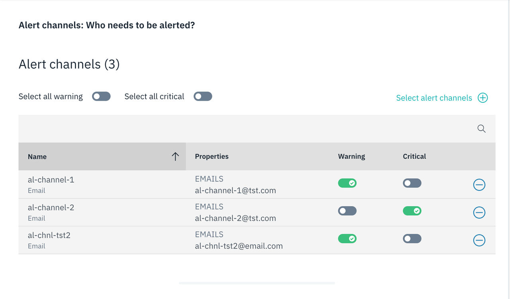Click the Warning column header
This screenshot has width=510, height=299.
[x=351, y=156]
